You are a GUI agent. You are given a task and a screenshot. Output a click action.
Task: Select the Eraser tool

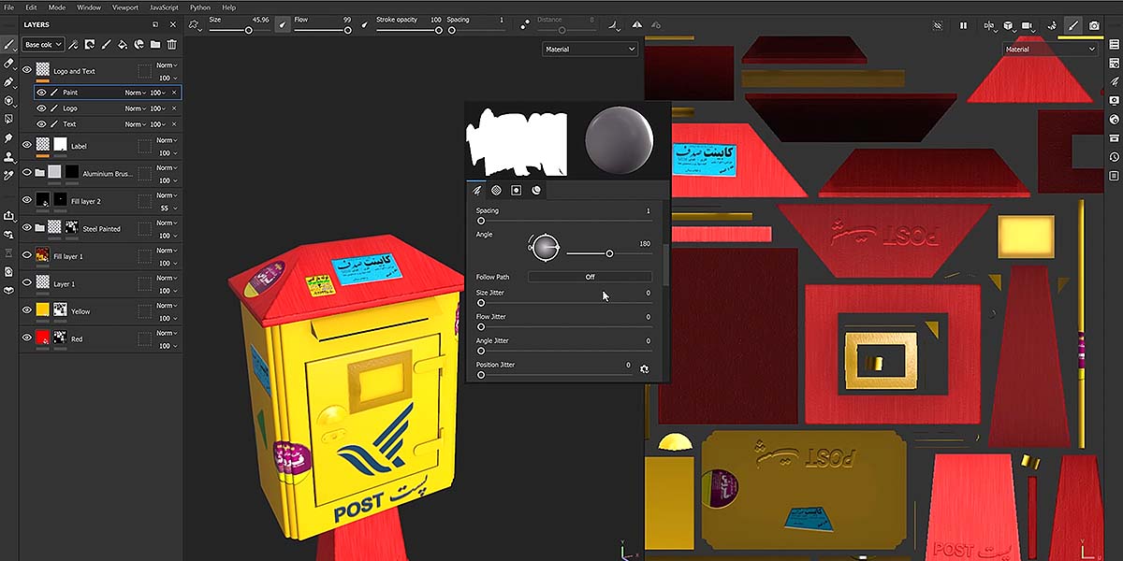point(9,63)
